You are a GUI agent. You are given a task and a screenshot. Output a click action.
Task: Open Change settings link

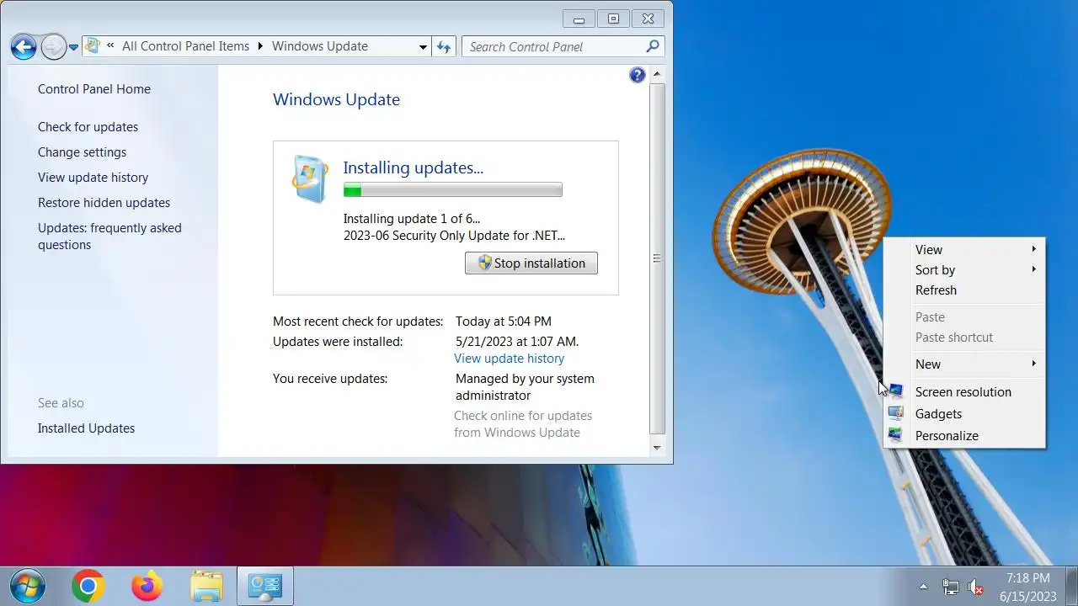click(x=82, y=152)
